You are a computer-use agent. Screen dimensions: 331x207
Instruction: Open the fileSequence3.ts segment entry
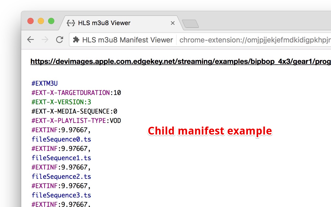point(61,195)
